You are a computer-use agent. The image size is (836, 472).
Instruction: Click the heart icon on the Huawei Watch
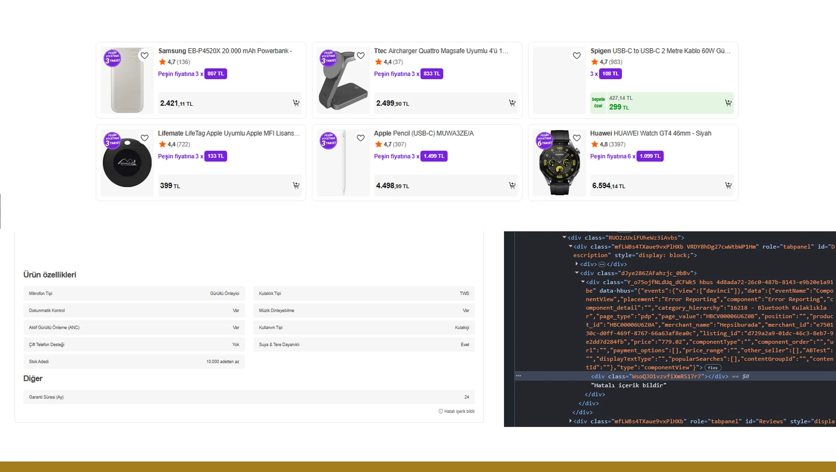(577, 138)
